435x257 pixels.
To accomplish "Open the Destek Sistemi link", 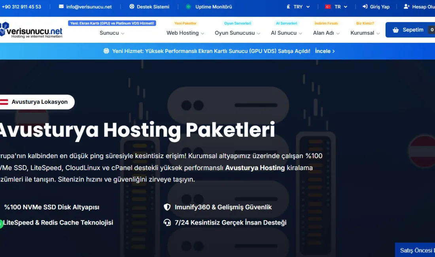I will click(x=153, y=7).
